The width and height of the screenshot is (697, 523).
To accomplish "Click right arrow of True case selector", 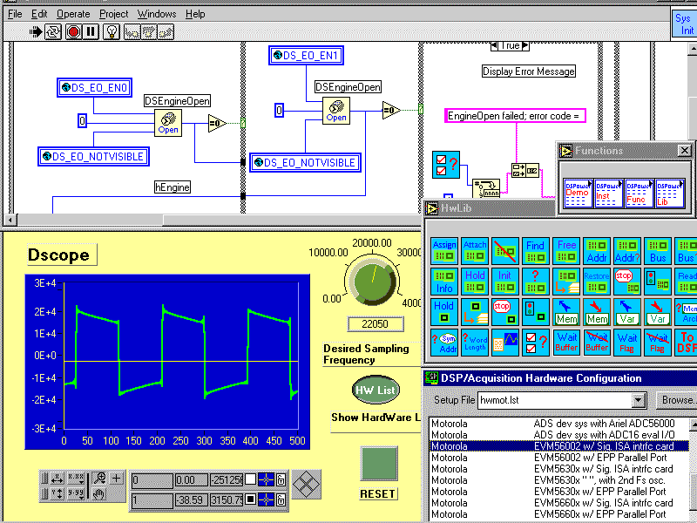I will (x=525, y=46).
